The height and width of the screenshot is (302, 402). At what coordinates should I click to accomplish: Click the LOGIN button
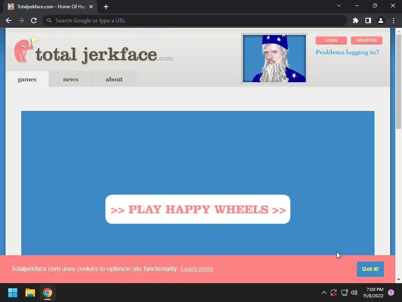(x=331, y=41)
